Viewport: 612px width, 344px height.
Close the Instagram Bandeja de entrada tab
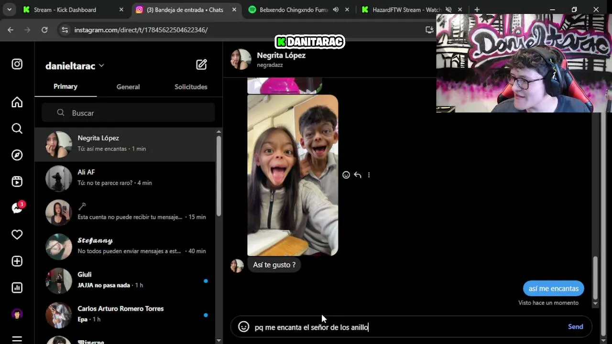(x=234, y=10)
